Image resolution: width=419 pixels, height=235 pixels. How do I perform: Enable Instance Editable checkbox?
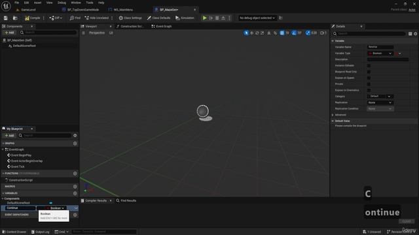coord(369,65)
